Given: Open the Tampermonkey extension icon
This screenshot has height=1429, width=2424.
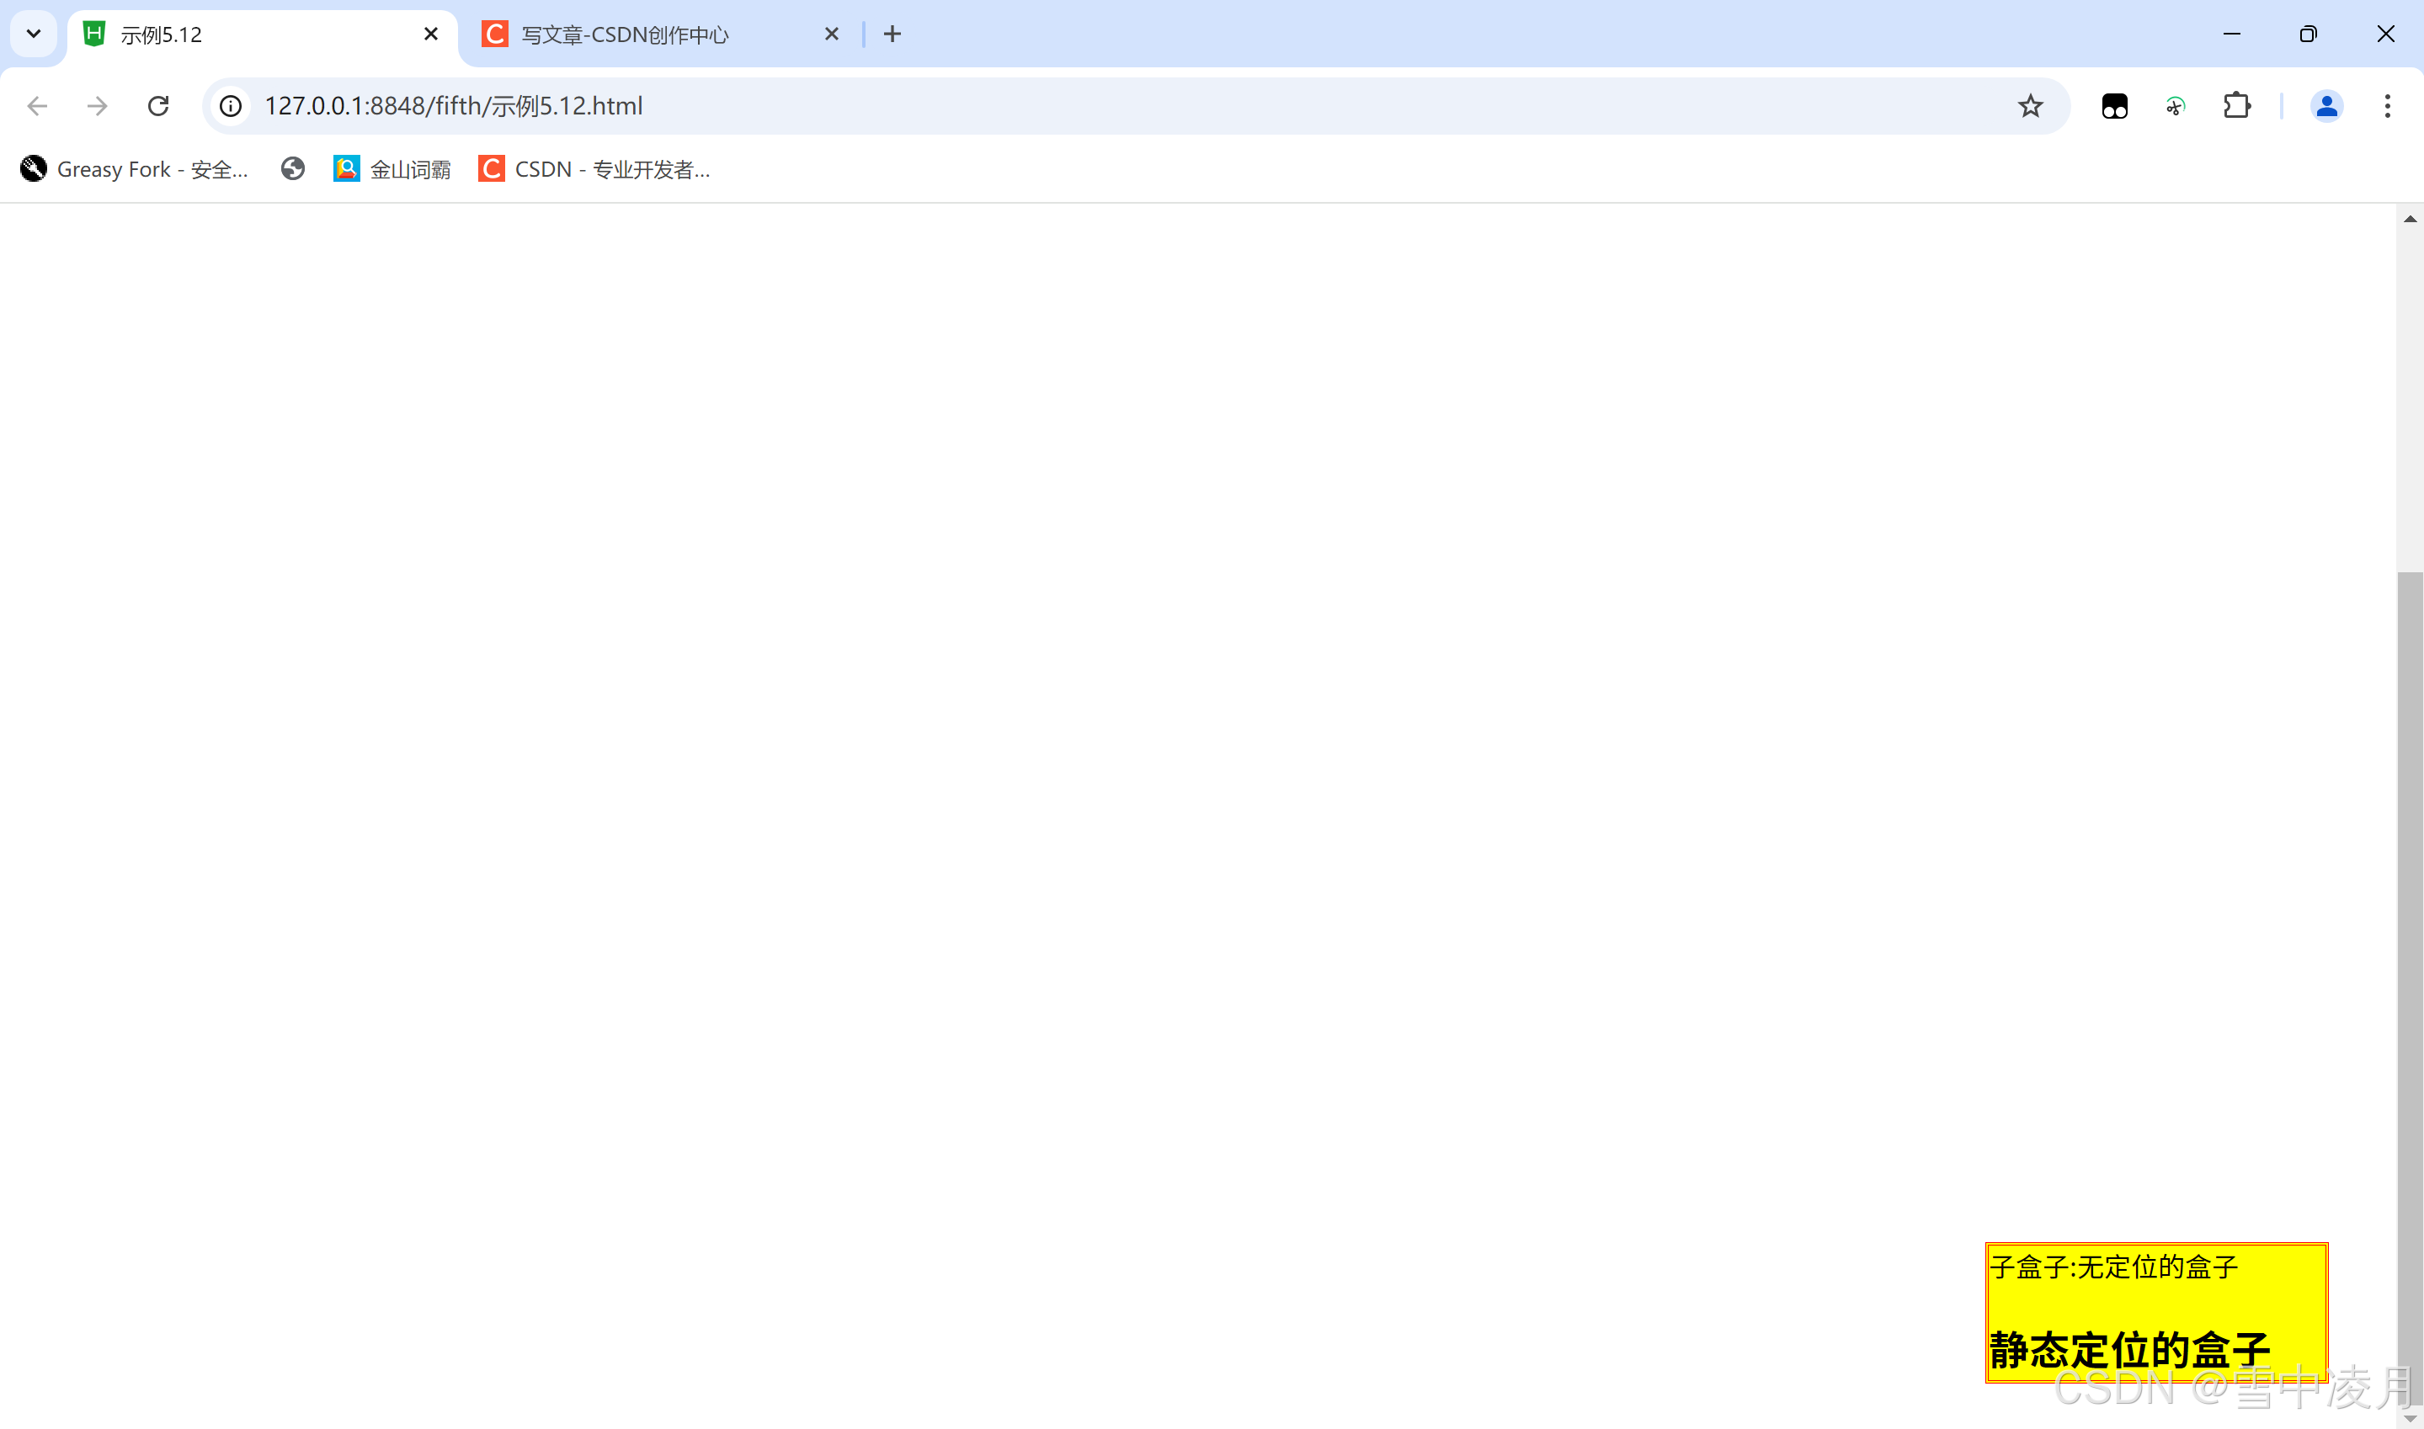Looking at the screenshot, I should (x=2114, y=106).
